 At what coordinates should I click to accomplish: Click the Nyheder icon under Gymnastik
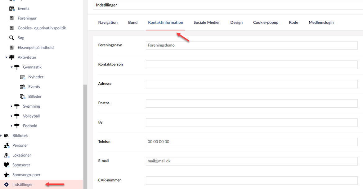22,77
